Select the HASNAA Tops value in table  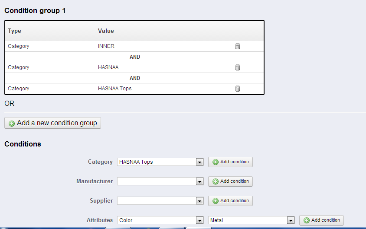pos(115,89)
